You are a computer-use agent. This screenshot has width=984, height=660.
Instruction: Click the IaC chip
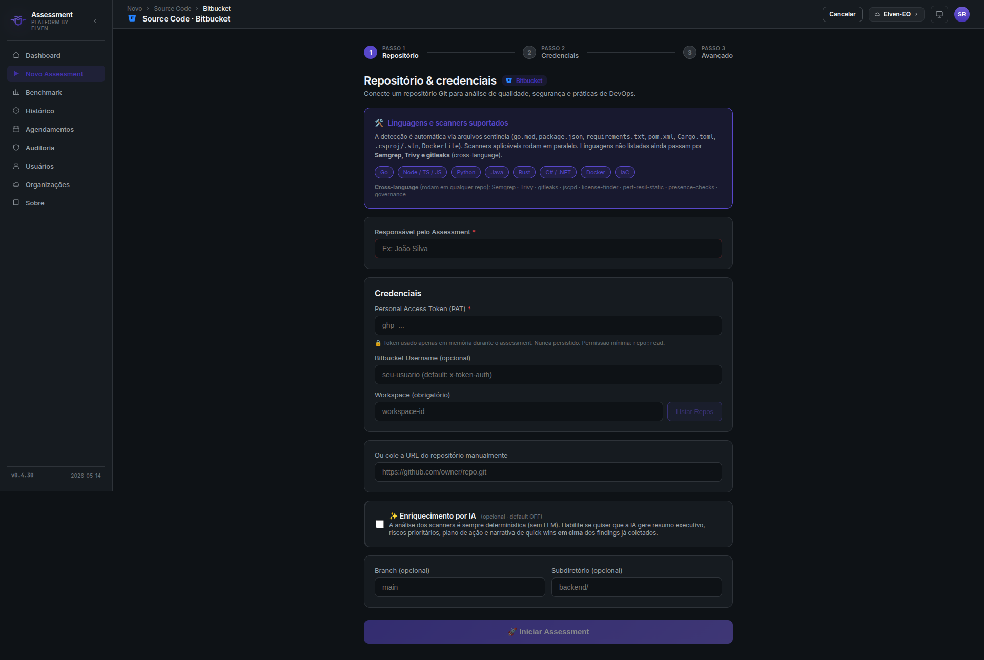625,172
